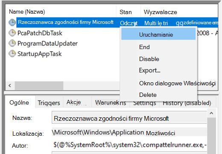The width and height of the screenshot is (222, 154).
Task: Click the Autor value text
Action: (130, 145)
